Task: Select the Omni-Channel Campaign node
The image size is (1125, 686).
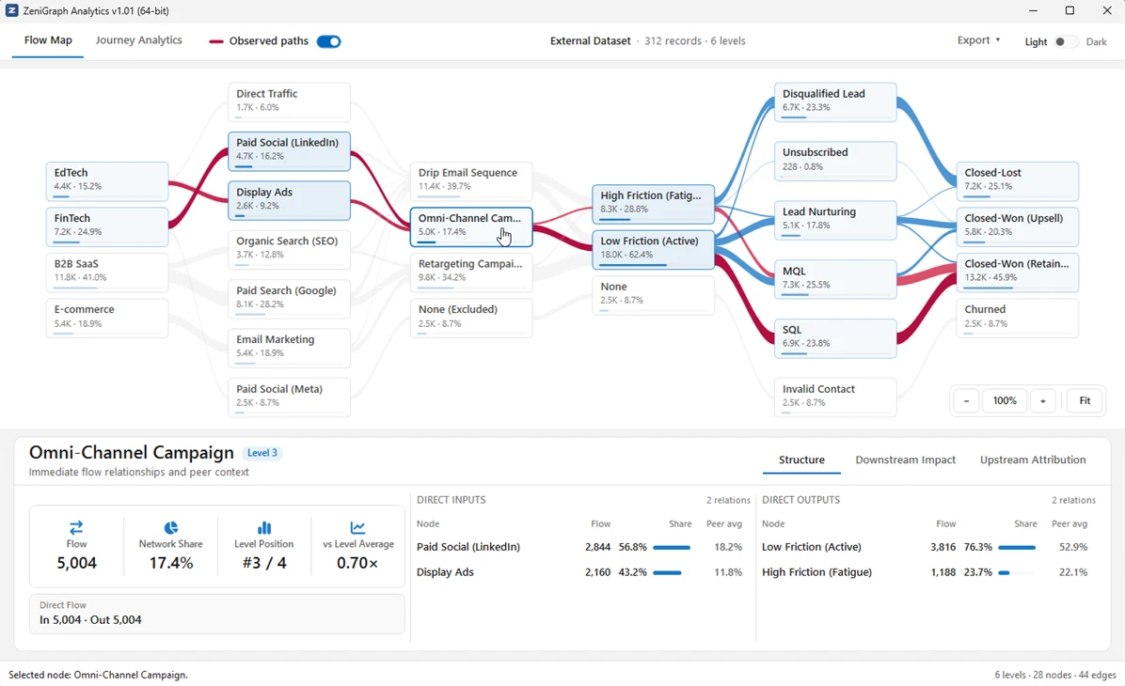Action: tap(471, 226)
